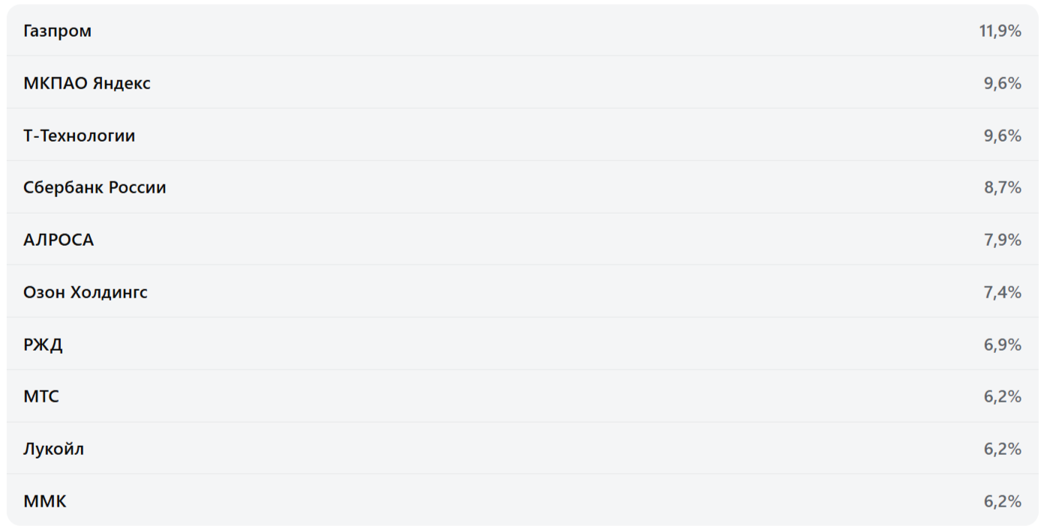Open the Т-Технологии entry
1047x532 pixels.
80,136
